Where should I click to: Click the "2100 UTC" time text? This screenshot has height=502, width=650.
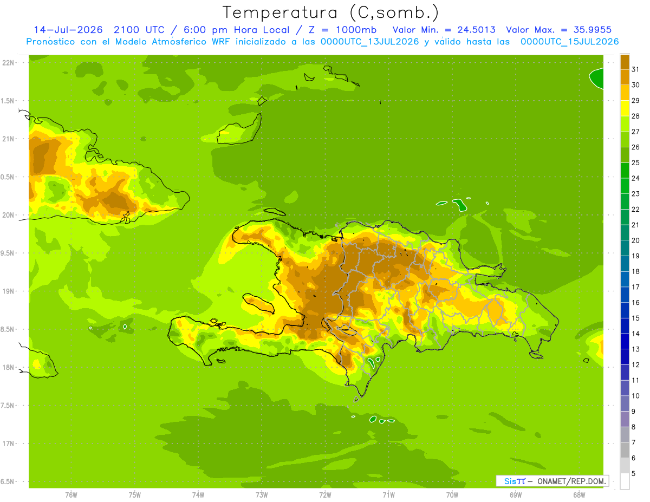139,30
